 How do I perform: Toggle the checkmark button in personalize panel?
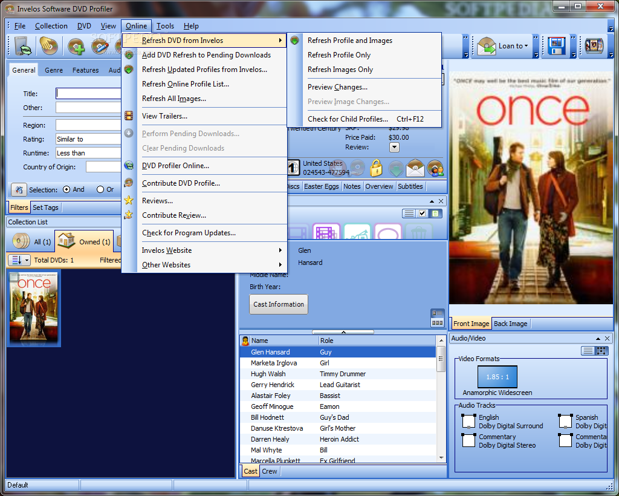coord(423,214)
